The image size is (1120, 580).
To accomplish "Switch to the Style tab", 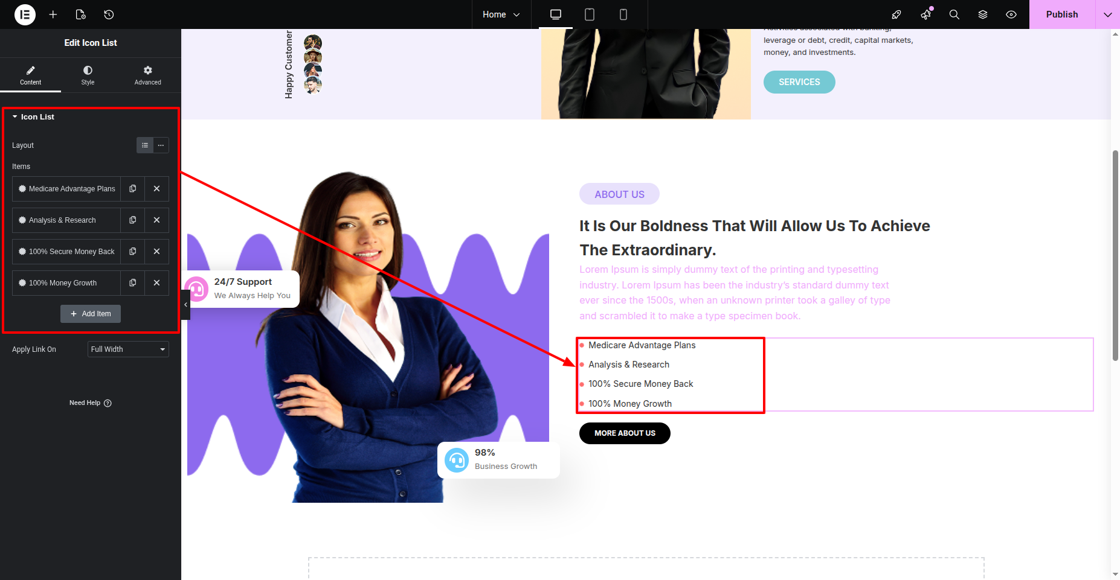I will click(x=88, y=75).
